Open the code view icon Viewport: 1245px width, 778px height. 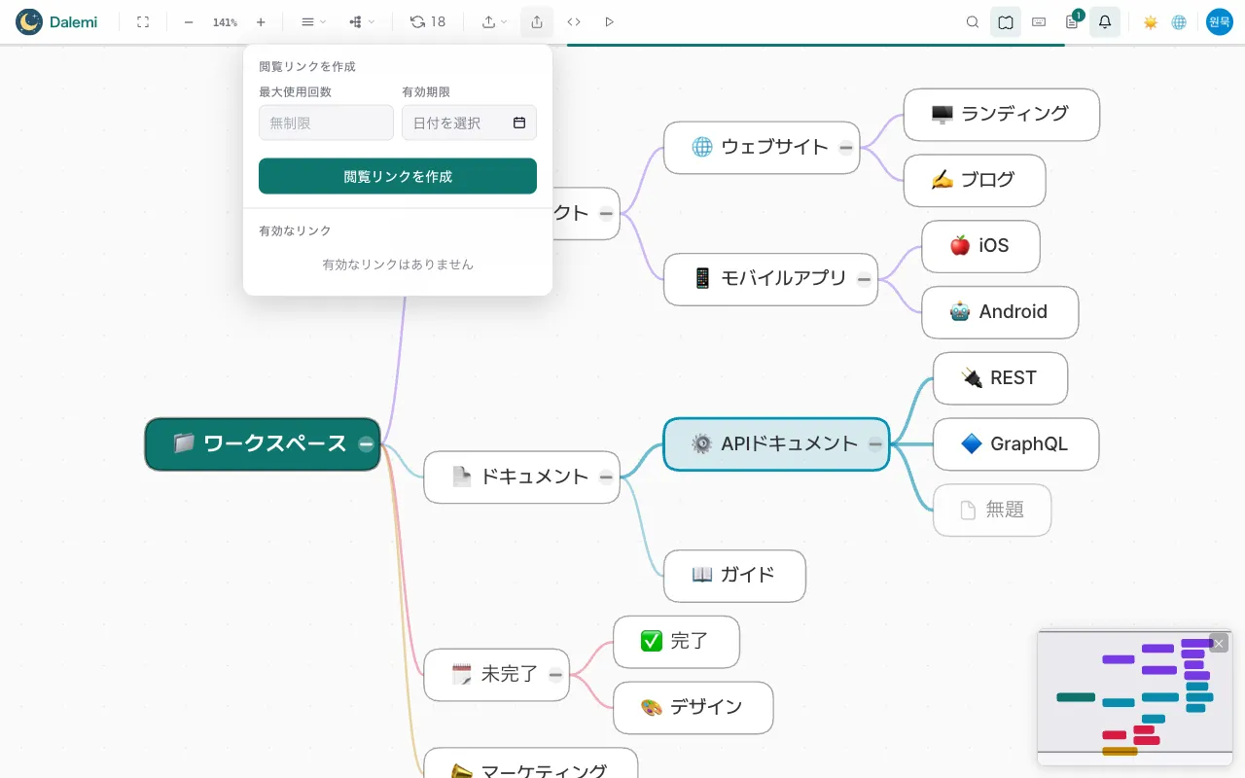[574, 21]
